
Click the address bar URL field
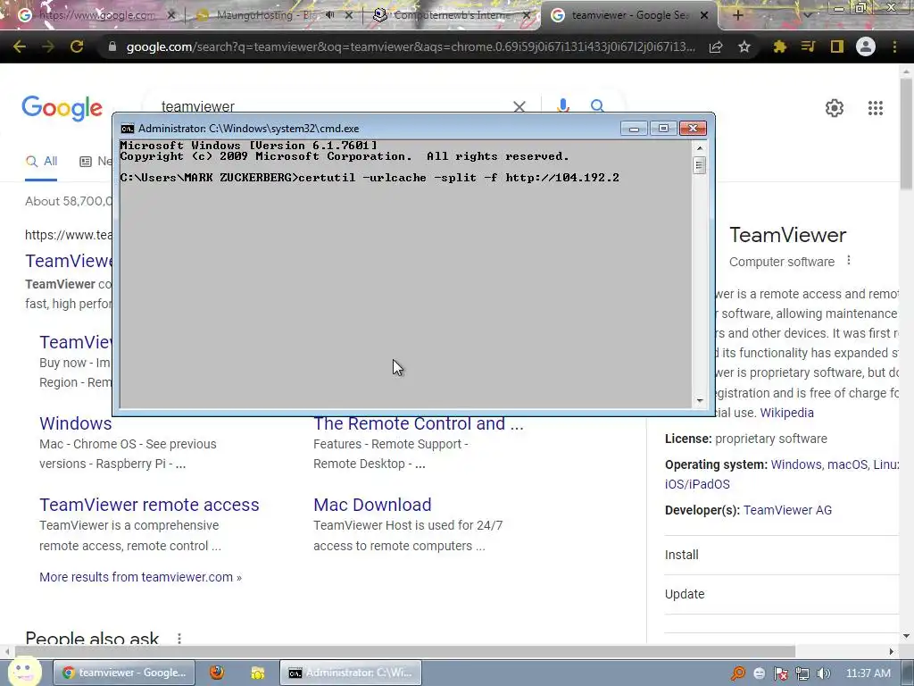[411, 46]
